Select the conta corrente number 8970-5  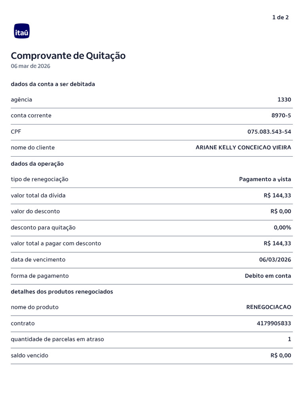[x=281, y=115]
